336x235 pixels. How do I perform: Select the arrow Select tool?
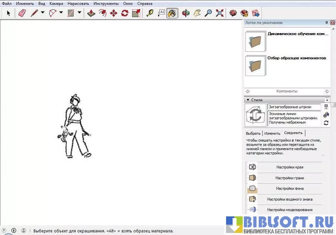8,13
